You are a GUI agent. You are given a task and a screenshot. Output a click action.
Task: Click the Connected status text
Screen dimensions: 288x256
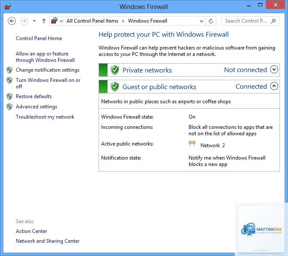click(251, 87)
